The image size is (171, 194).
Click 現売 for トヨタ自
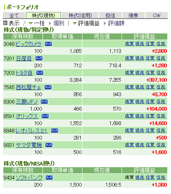pos(140,73)
